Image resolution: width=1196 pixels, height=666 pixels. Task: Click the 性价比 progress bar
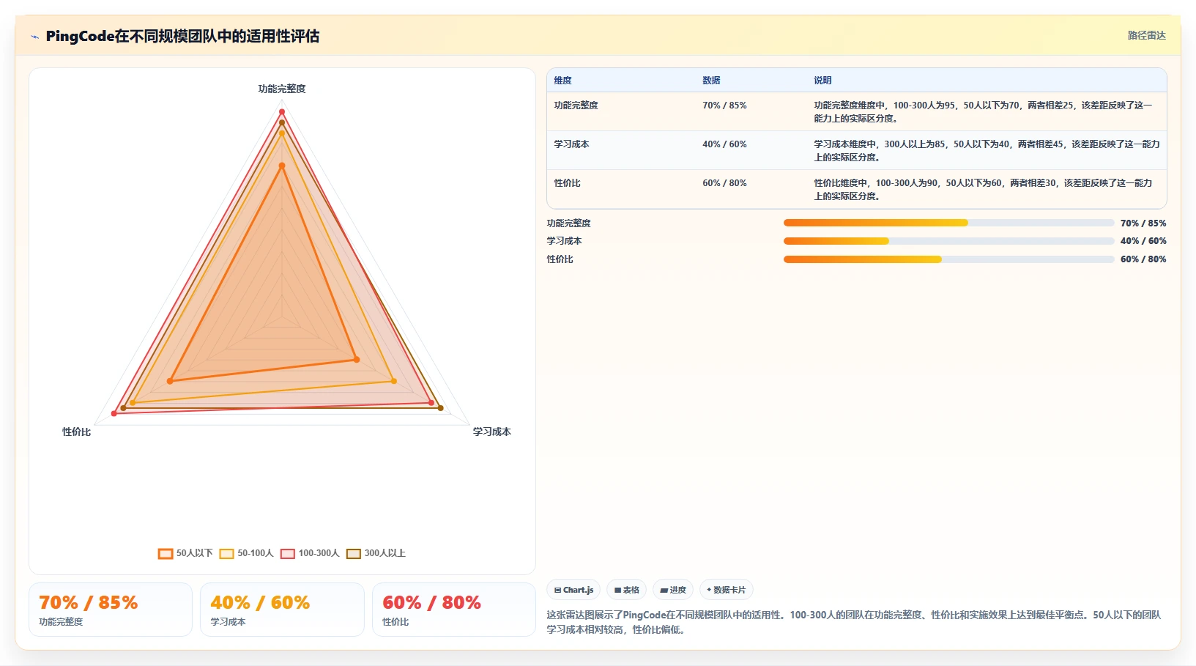pyautogui.click(x=948, y=259)
